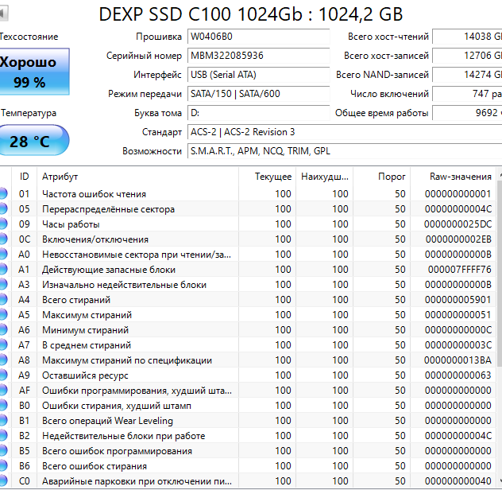Click raw value 000000005901
Screen dimensions: 502x494
pos(458,299)
